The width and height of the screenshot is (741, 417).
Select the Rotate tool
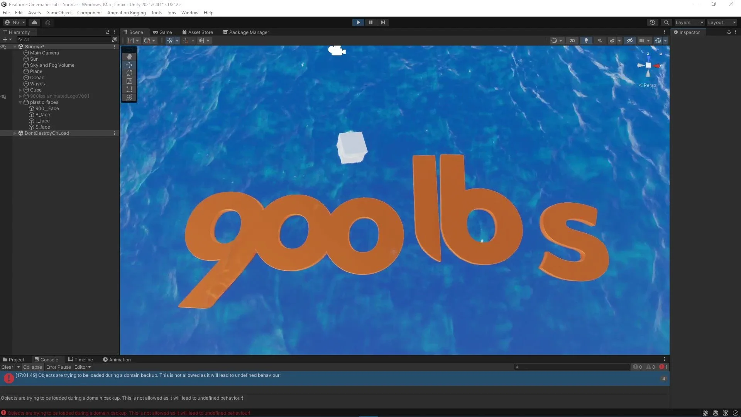click(x=129, y=73)
